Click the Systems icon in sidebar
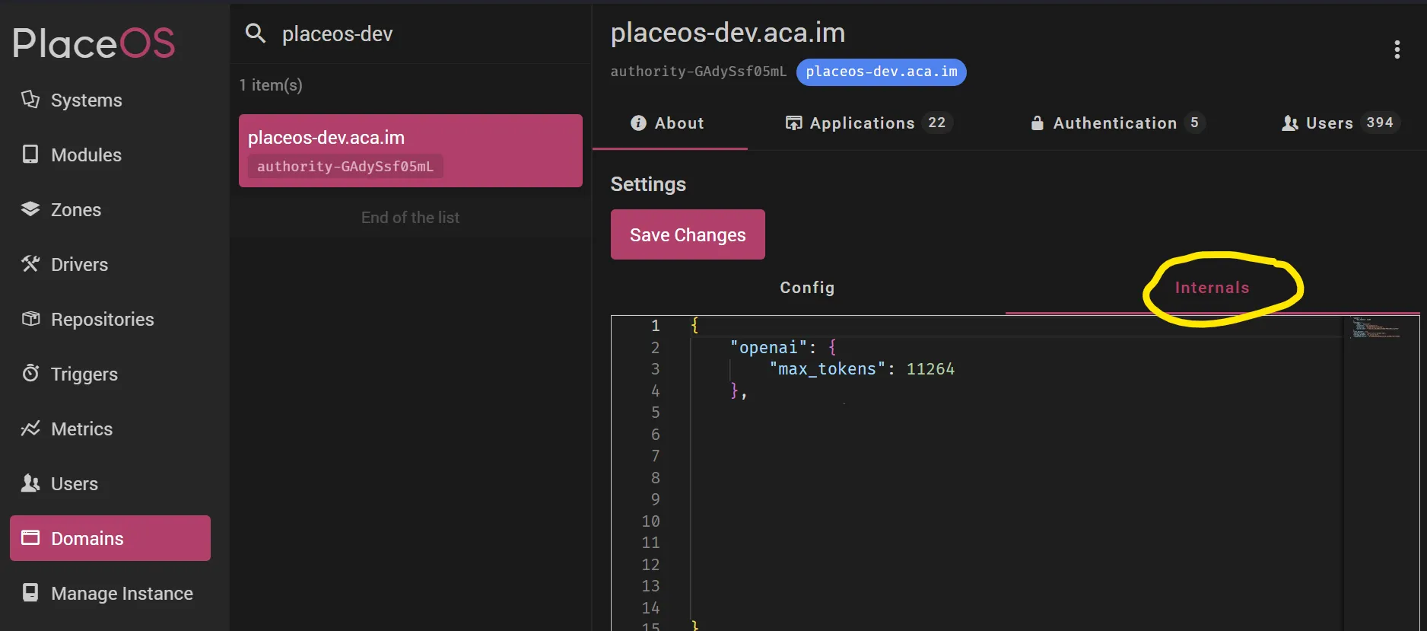The image size is (1427, 631). coord(30,100)
